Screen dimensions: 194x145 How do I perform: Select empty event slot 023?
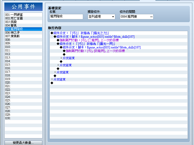(23, 93)
